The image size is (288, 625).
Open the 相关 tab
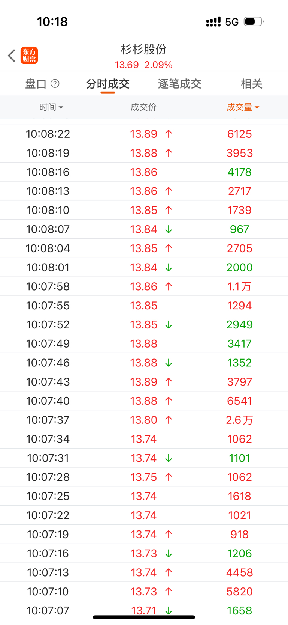pyautogui.click(x=251, y=84)
